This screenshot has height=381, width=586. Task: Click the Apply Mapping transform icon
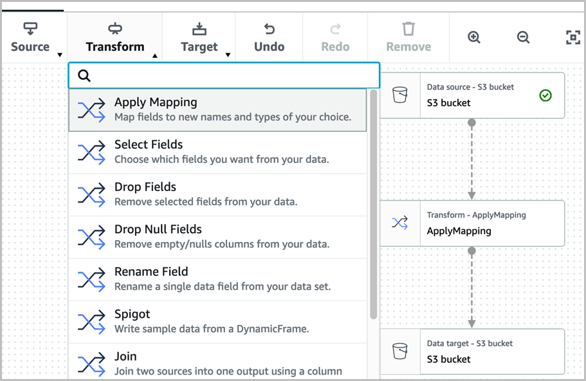coord(91,110)
